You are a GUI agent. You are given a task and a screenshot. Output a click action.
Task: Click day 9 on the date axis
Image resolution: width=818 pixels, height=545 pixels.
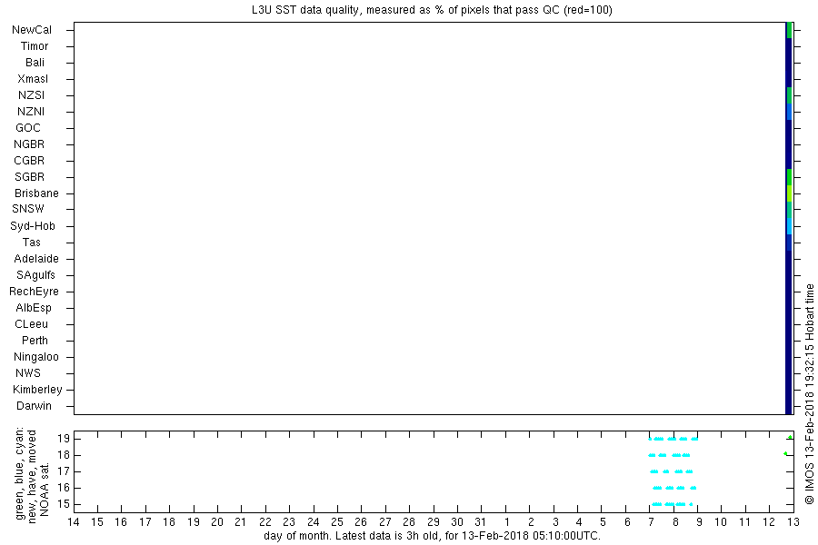coord(699,522)
